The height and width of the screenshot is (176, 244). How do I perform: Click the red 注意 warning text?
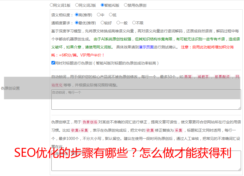[x=185, y=47]
